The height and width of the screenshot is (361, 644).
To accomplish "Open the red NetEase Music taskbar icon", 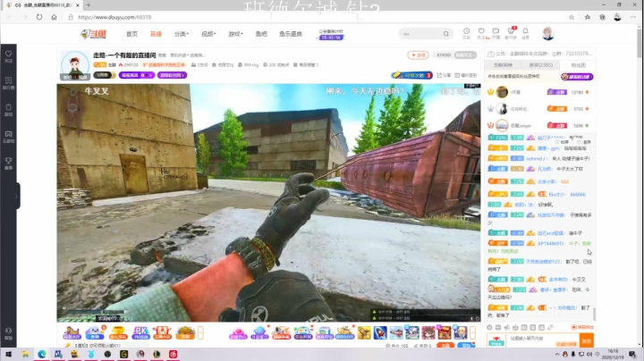I will point(174,354).
